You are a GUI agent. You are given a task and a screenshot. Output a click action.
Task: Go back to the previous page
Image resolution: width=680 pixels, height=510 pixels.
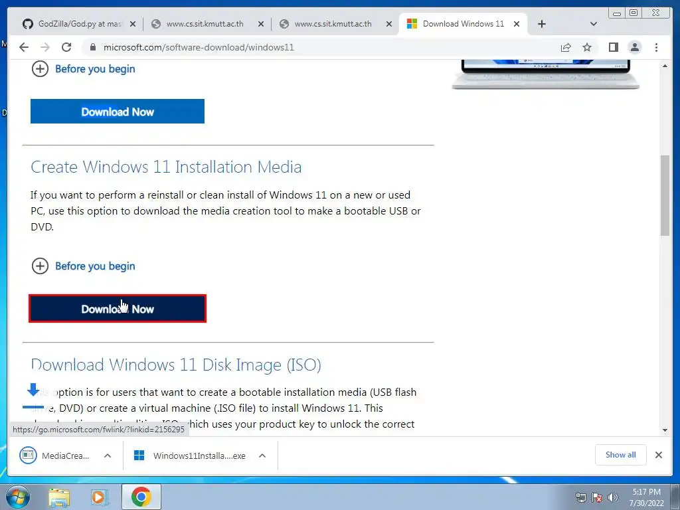pos(24,47)
